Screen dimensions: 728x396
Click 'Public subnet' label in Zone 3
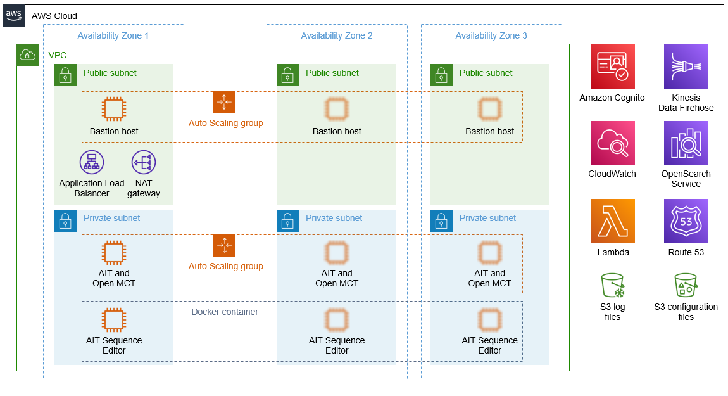[x=486, y=73]
